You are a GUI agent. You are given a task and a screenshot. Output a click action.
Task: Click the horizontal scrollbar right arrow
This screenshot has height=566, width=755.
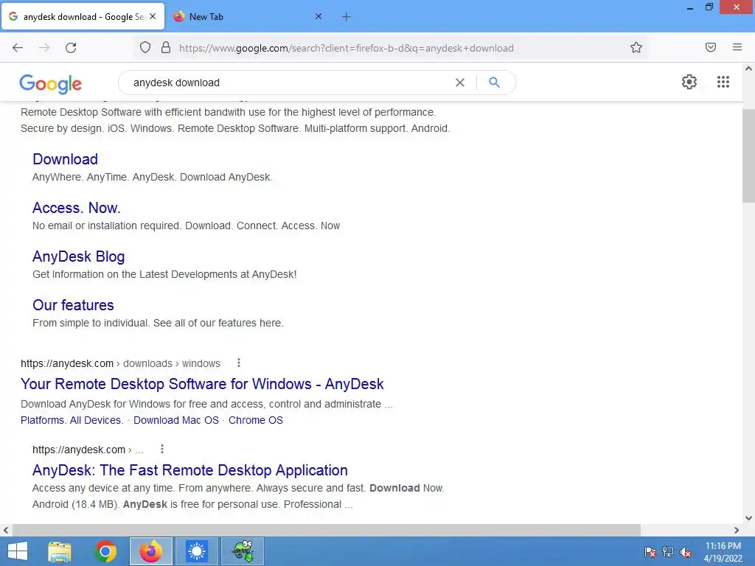click(737, 531)
